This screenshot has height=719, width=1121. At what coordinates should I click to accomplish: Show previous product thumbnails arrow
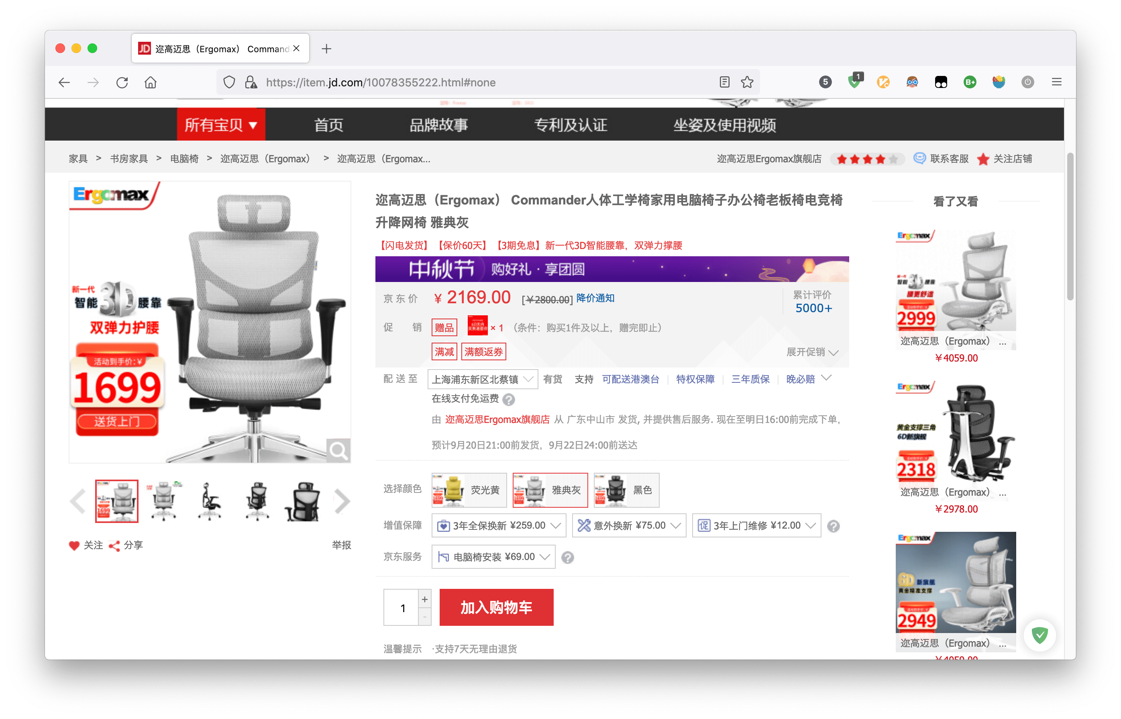pyautogui.click(x=78, y=501)
